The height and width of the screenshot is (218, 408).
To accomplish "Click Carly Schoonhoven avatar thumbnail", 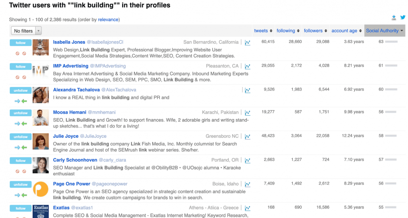I will [41, 165].
